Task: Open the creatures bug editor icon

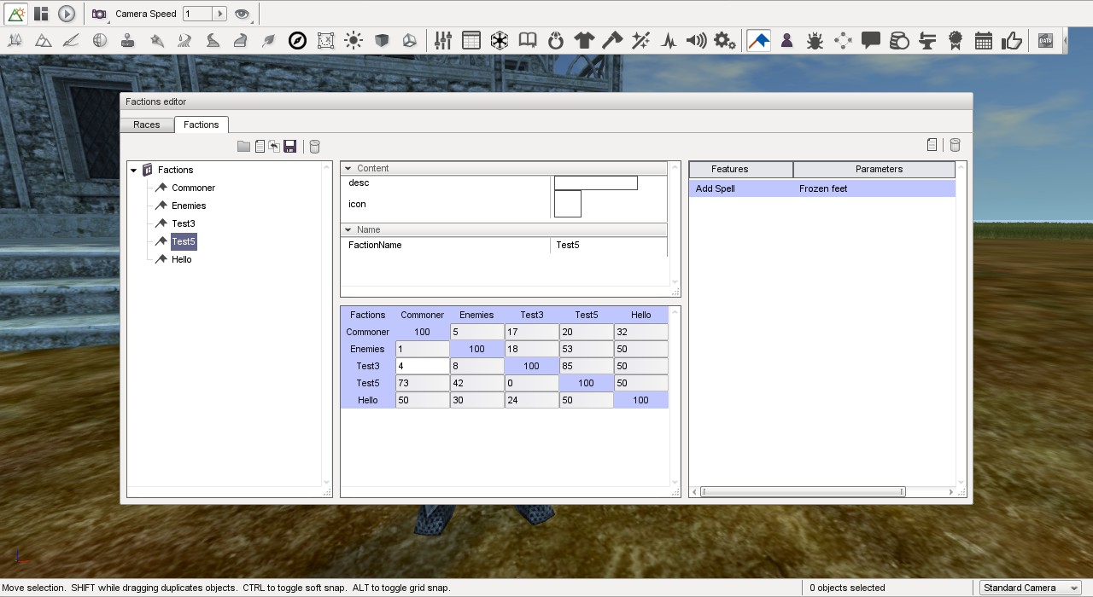Action: point(814,40)
